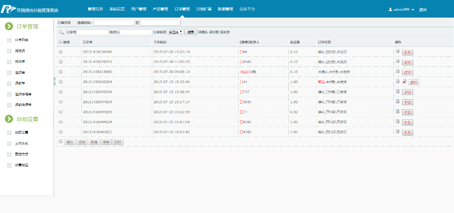The height and width of the screenshot is (213, 454).
Task: Click the grid icon beside 支付方式
Action: 9,144
